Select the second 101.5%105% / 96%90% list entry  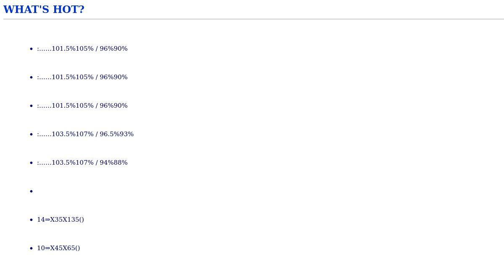(x=82, y=77)
